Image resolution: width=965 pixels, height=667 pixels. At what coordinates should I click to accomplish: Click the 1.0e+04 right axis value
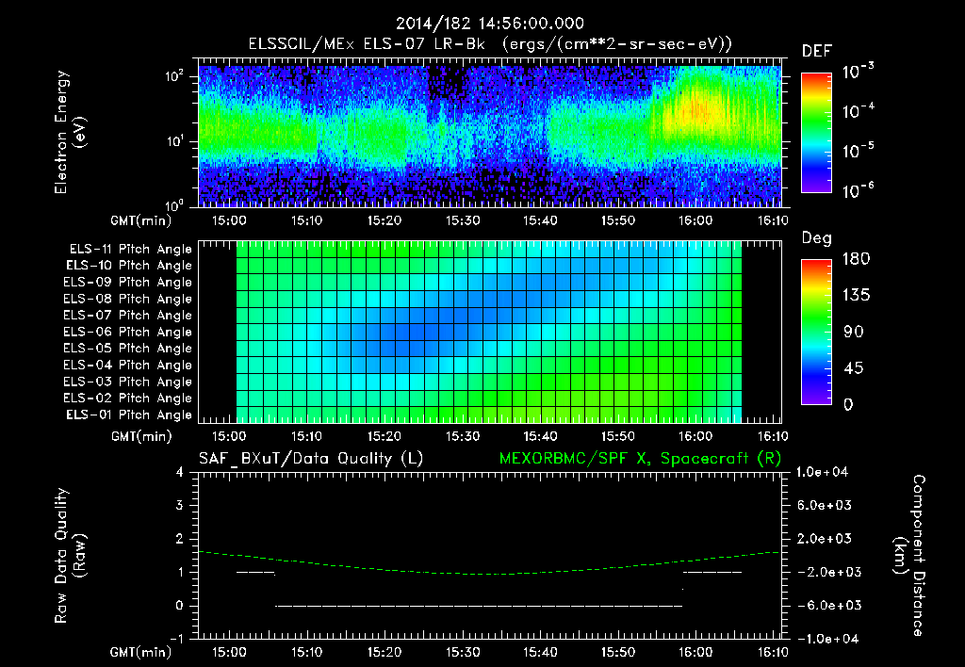[822, 472]
